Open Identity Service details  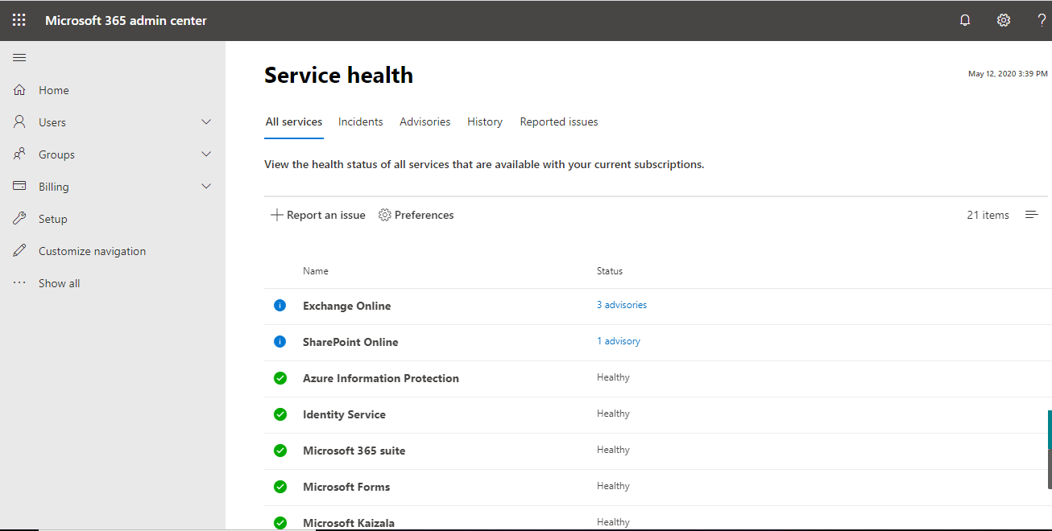344,414
